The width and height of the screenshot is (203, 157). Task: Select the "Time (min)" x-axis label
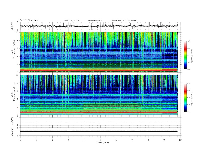click(103, 142)
